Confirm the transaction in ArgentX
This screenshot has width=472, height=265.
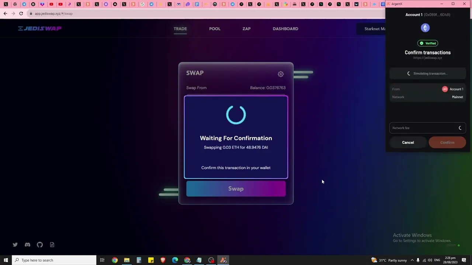447,142
